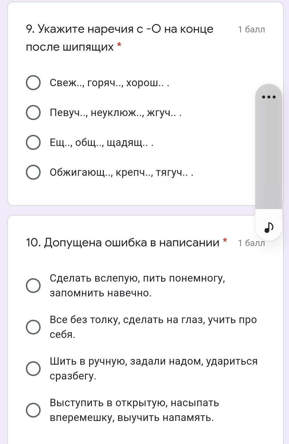Viewport: 289px width, 444px height.
Task: Select 'Шить в ручную, задали надом' answer
Action: (33, 368)
